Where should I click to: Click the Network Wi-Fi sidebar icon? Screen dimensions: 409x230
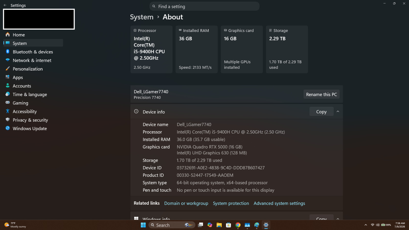[8, 60]
